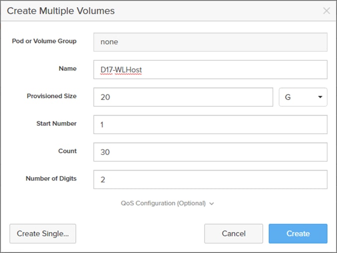
Task: Select the Start Number input box
Action: pos(210,125)
